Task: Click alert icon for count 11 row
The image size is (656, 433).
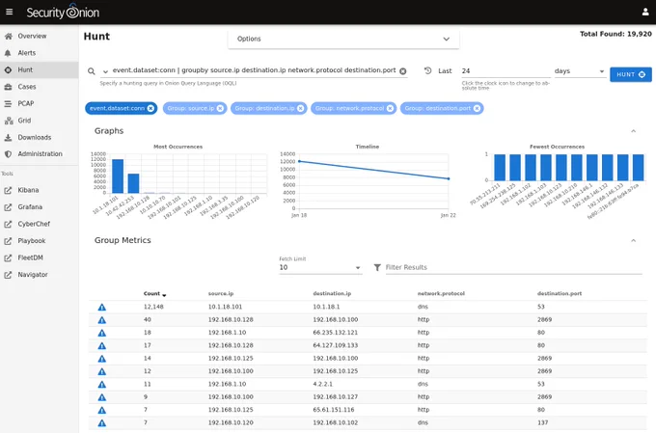Action: click(x=101, y=385)
